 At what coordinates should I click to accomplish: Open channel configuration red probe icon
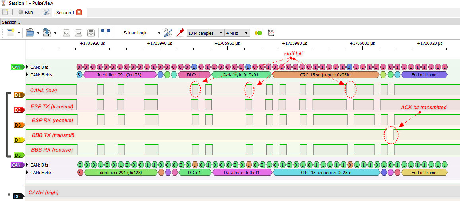(x=180, y=33)
